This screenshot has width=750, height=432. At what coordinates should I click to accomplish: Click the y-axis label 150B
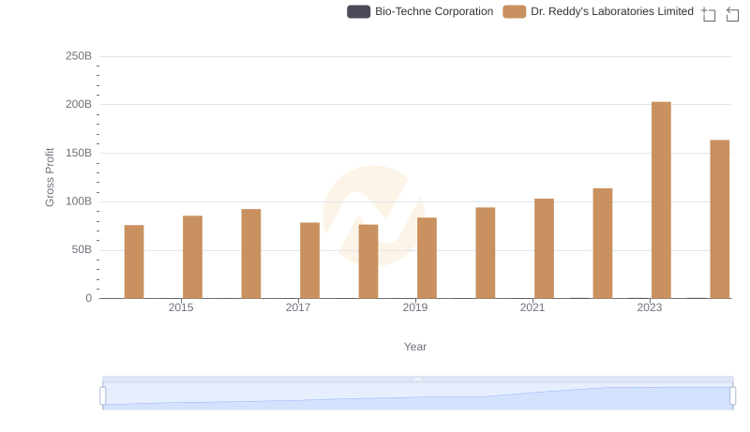pyautogui.click(x=79, y=153)
